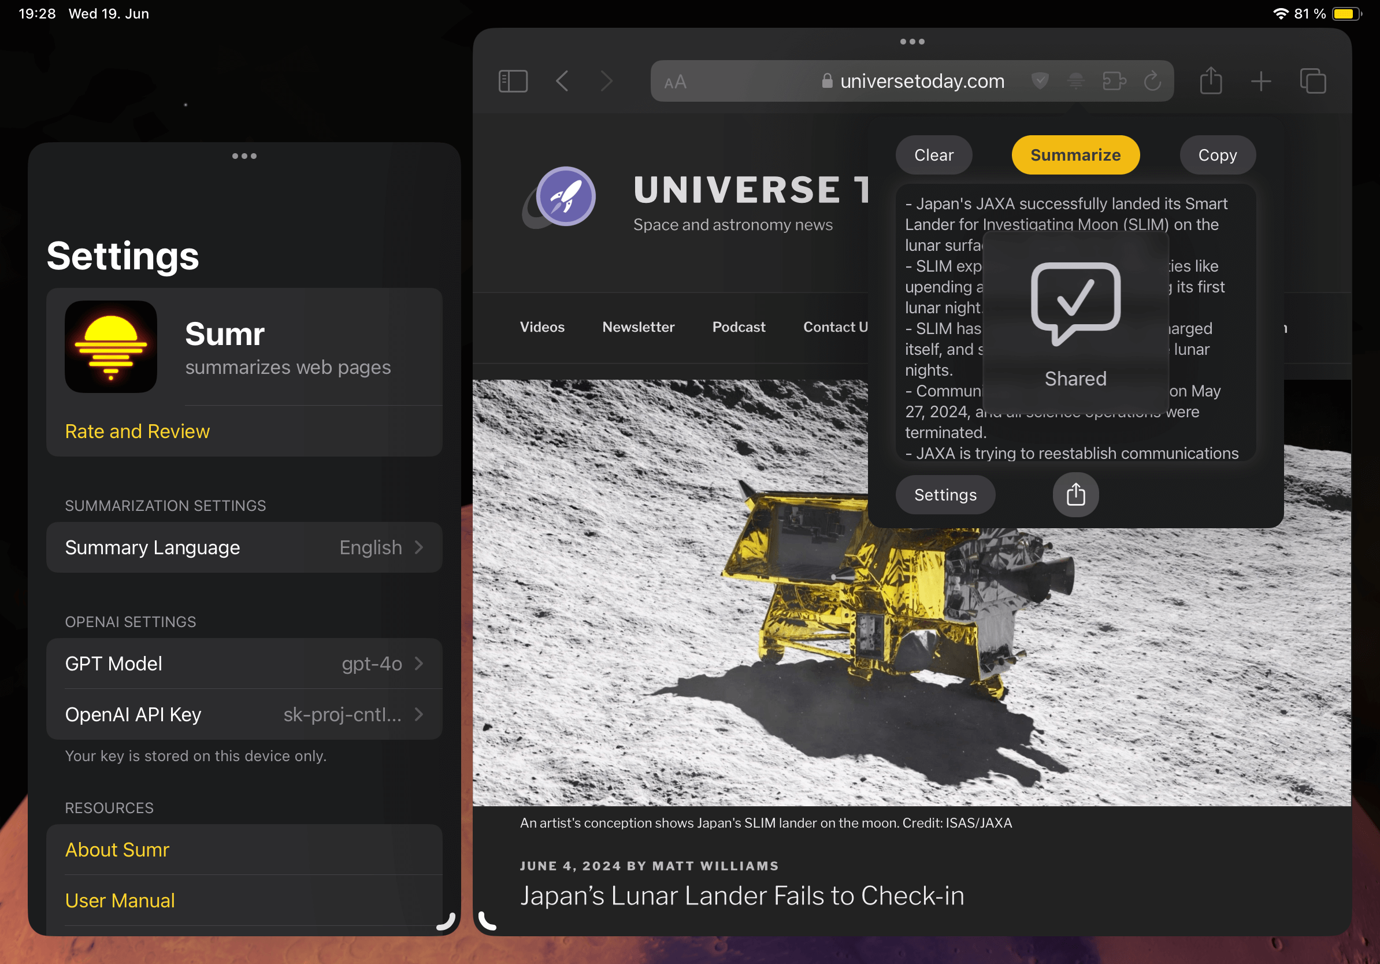
Task: Open the Sumr extension icon in address bar
Action: [1076, 81]
